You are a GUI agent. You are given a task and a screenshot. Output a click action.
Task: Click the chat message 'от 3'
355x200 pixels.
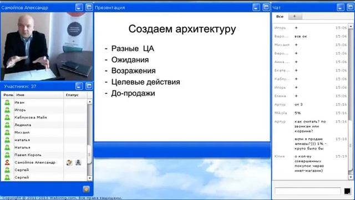click(298, 104)
